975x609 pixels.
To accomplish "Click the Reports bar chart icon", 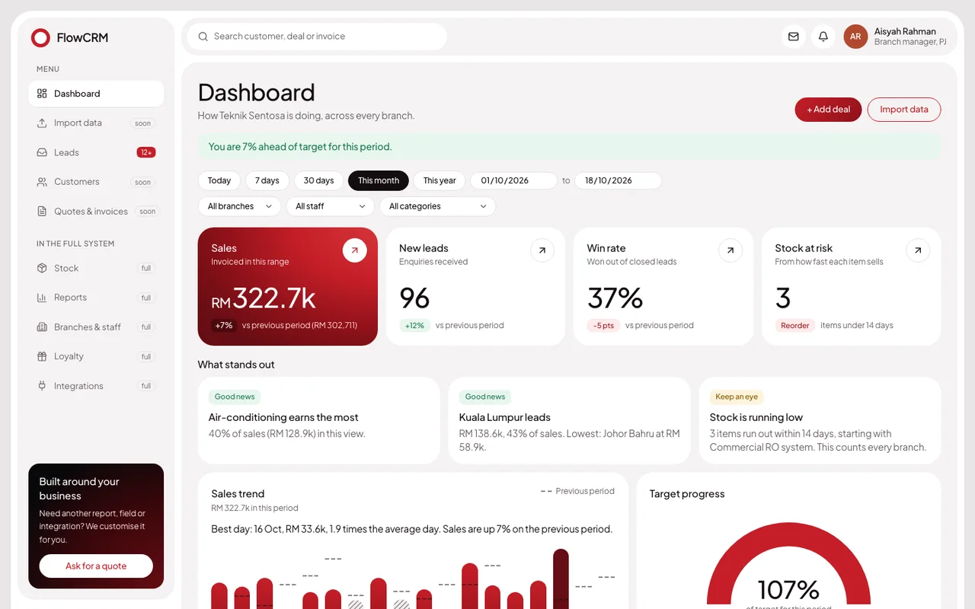I will 42,298.
